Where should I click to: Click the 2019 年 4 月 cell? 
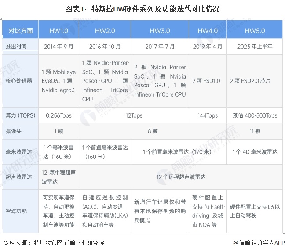pyautogui.click(x=208, y=47)
